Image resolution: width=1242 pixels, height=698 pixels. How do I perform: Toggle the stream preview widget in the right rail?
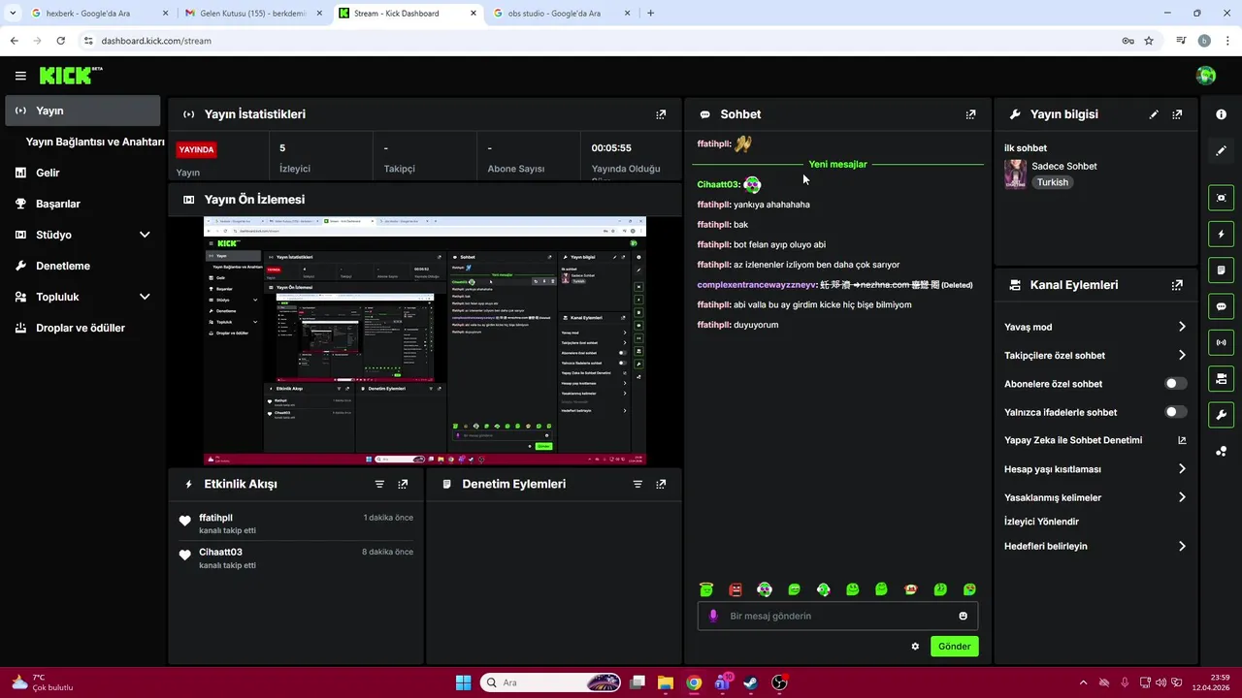1221,198
